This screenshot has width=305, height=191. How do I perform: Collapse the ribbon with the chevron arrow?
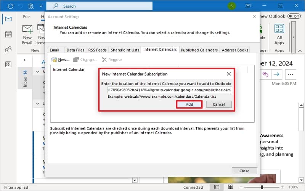pos(300,51)
